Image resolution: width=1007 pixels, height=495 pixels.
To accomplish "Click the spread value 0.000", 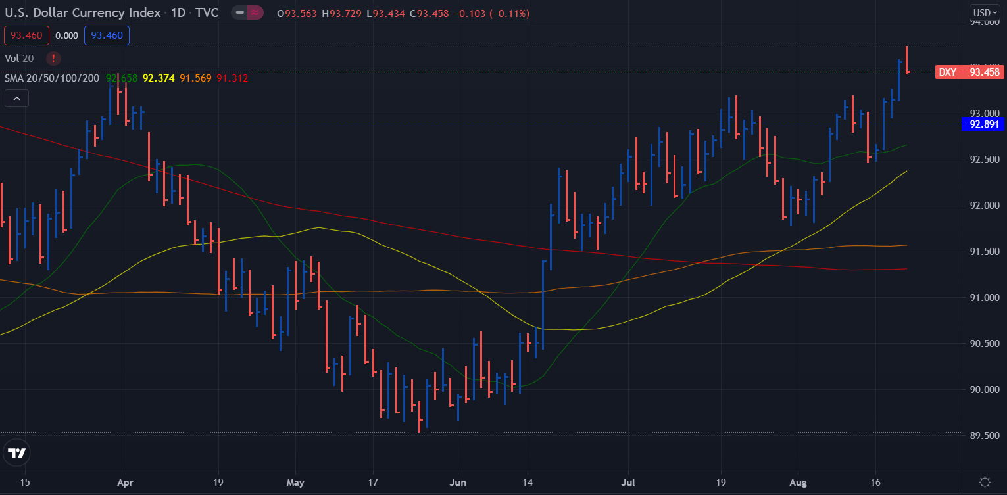I will (x=66, y=35).
